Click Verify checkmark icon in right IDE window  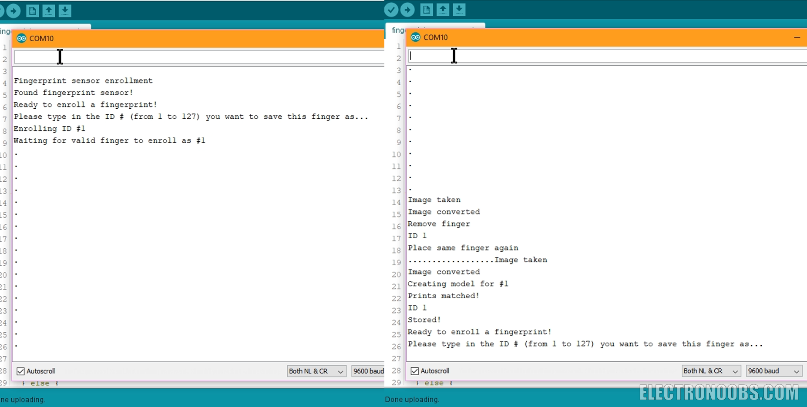click(391, 10)
